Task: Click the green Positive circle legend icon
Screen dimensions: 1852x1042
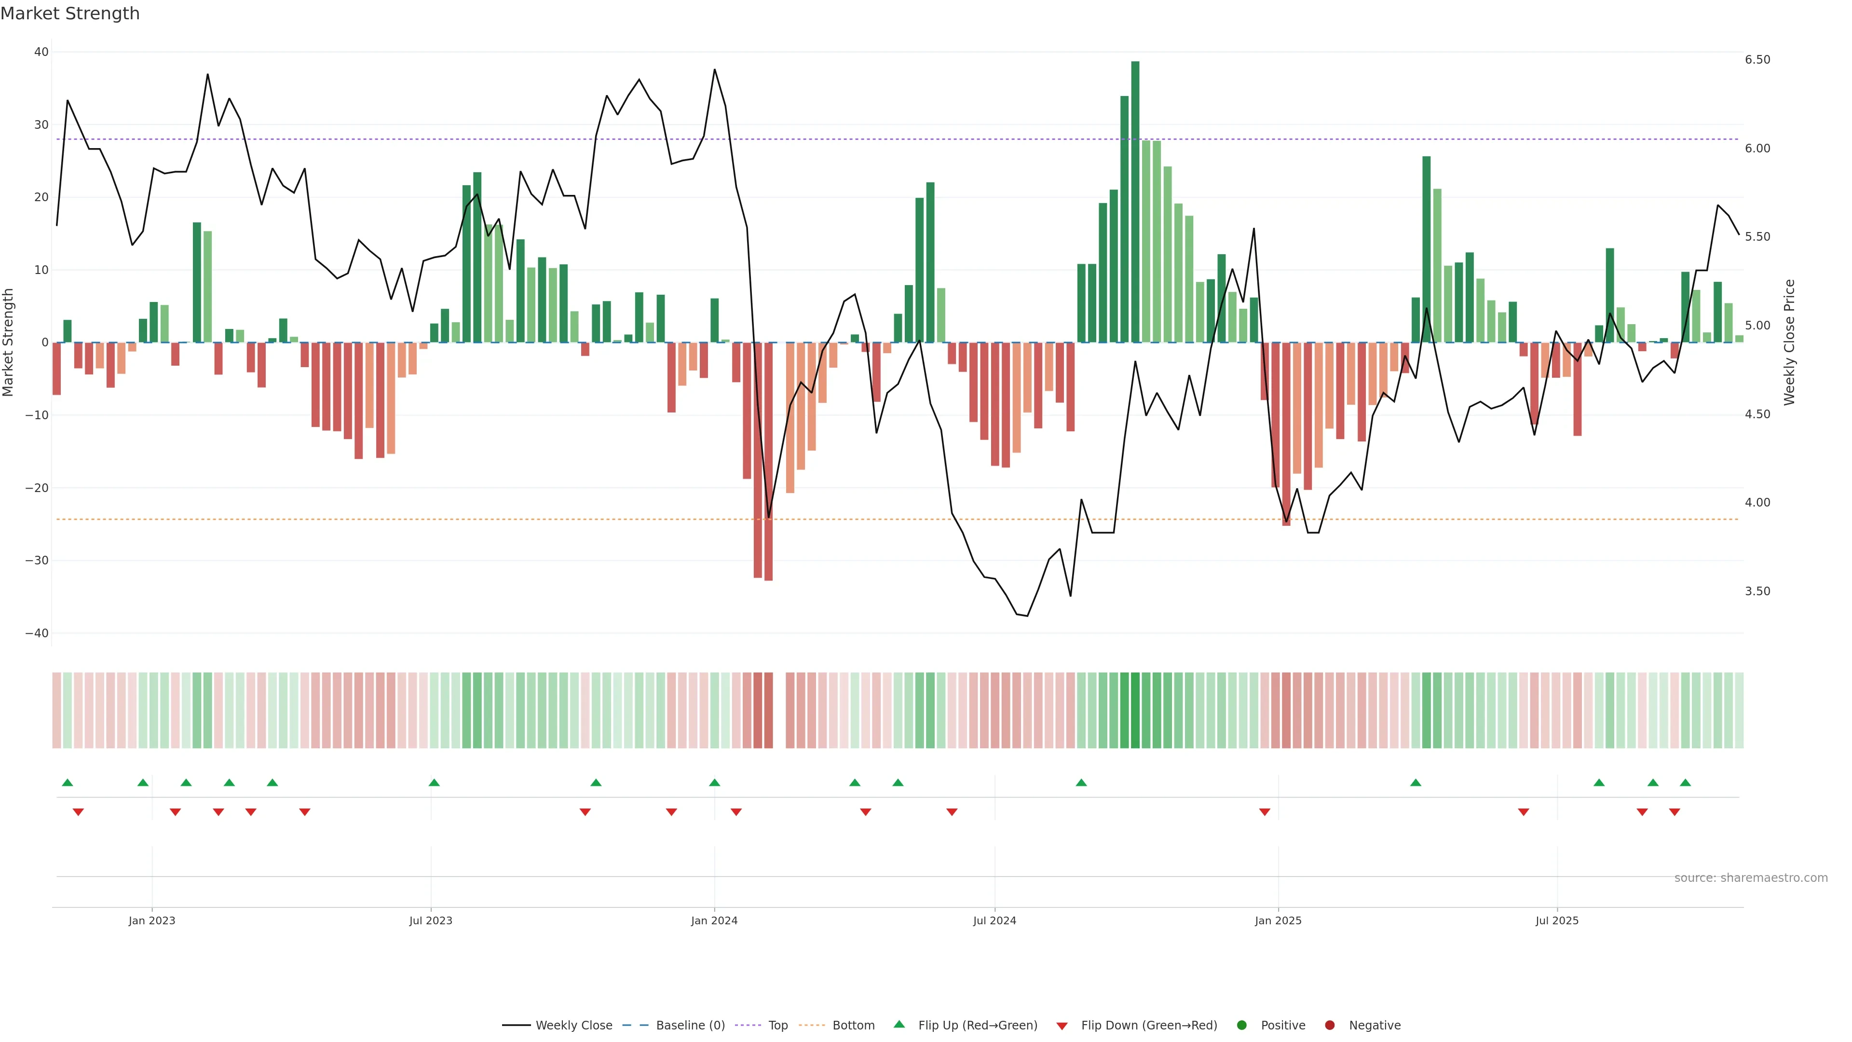Action: pyautogui.click(x=1241, y=1026)
